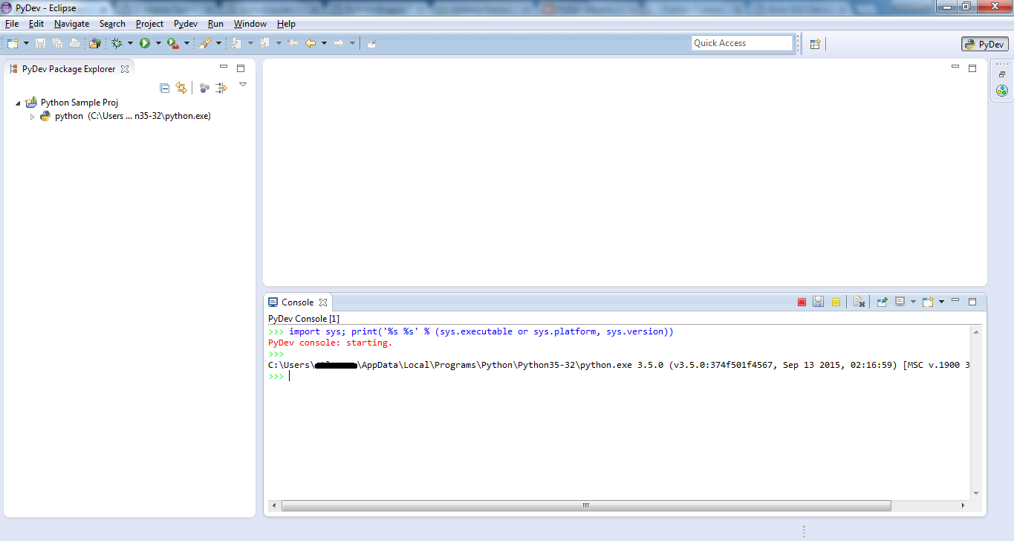Click the Save All icon
The image size is (1014, 541).
(x=57, y=43)
